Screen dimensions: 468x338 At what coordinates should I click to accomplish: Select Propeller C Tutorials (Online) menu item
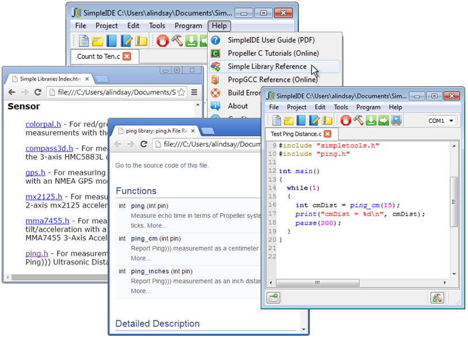point(273,53)
